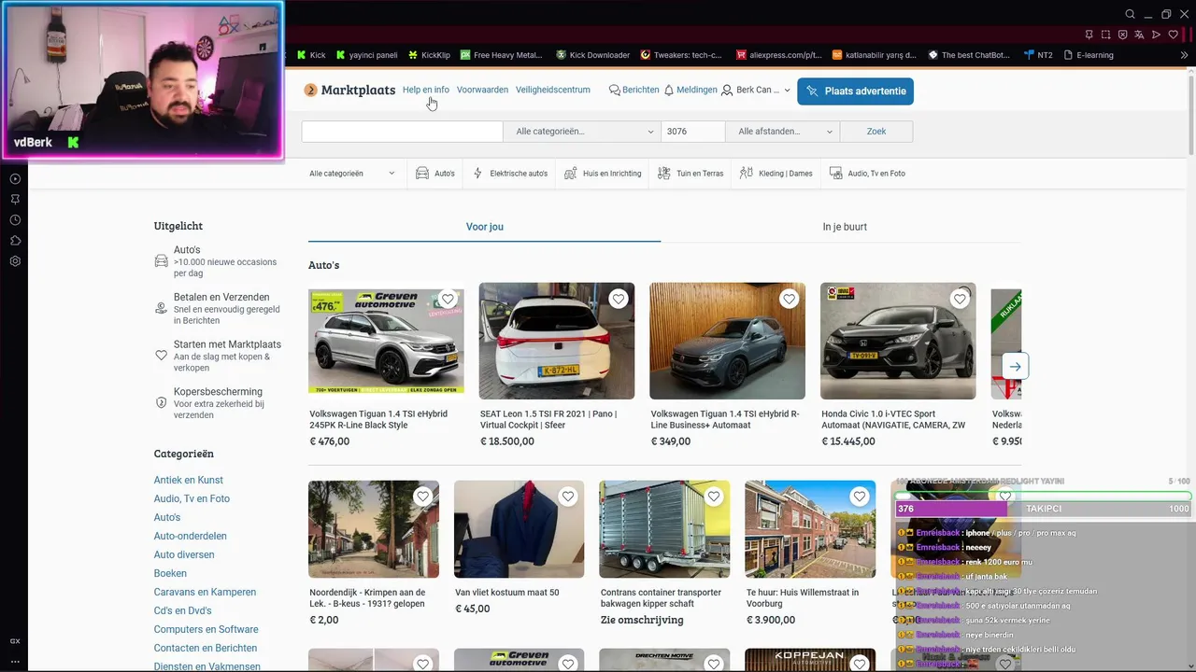Select Huis en Inrichting category
1196x672 pixels.
[x=603, y=174]
